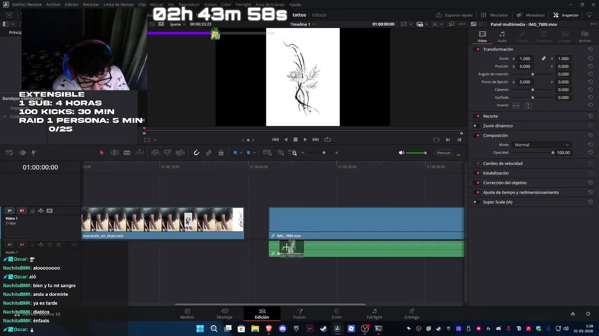The height and width of the screenshot is (336, 599).
Task: Select the arrow Selection mode tool
Action: 102,153
